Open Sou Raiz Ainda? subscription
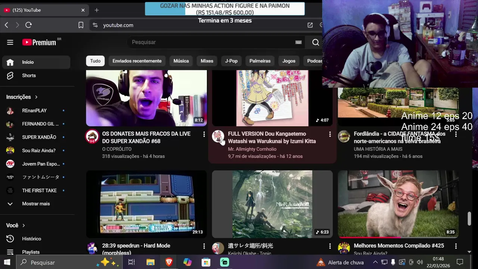The width and height of the screenshot is (478, 269). tap(36, 151)
